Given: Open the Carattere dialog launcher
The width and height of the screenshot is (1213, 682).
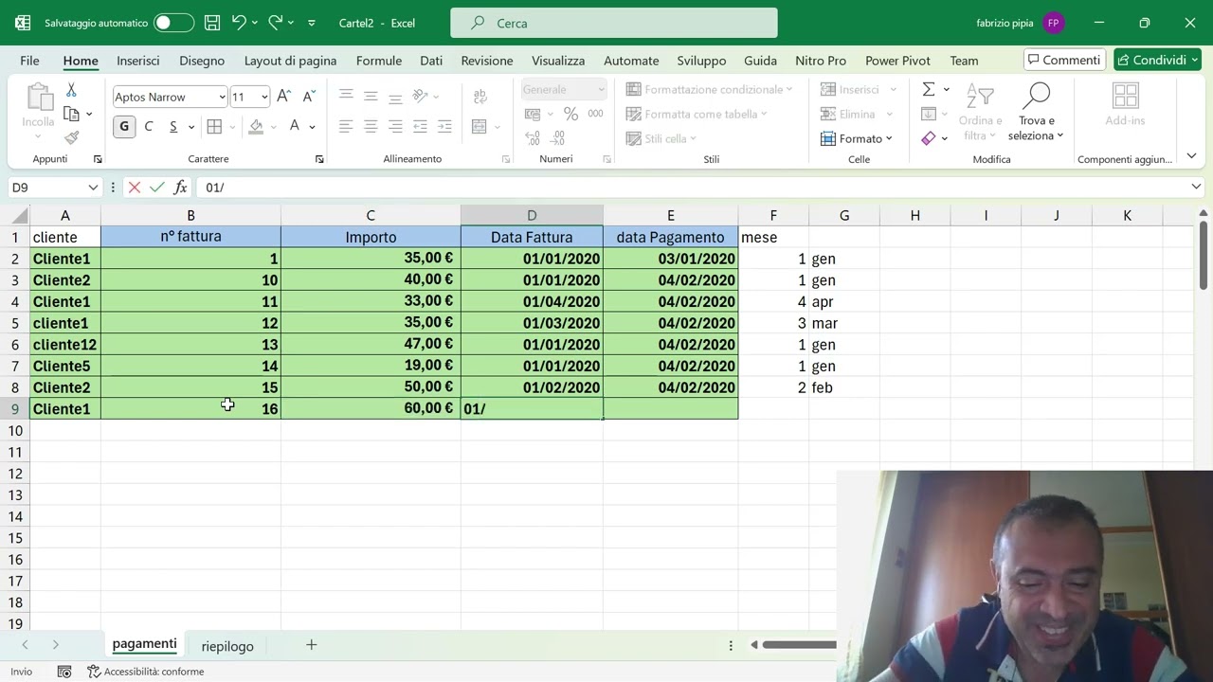Looking at the screenshot, I should [x=319, y=159].
